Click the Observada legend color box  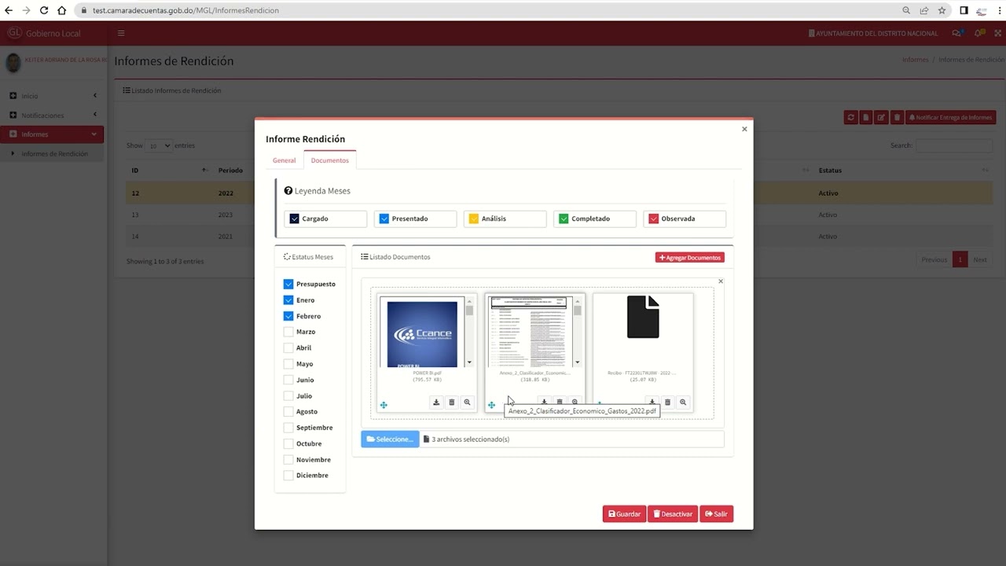pos(653,219)
